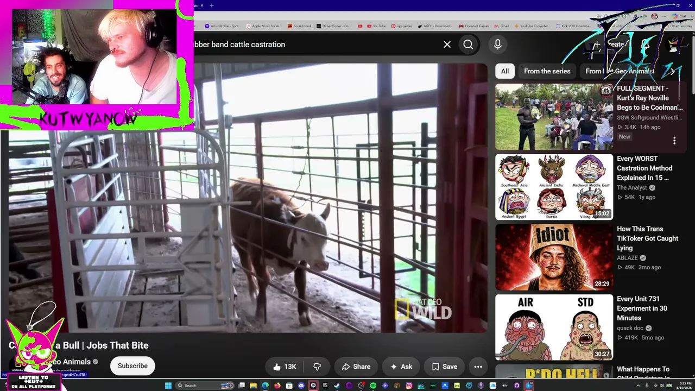Open the AGFY Download bookmark
Image resolution: width=695 pixels, height=391 pixels.
tap(434, 26)
